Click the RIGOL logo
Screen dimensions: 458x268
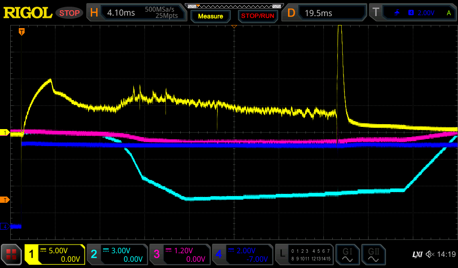28,13
